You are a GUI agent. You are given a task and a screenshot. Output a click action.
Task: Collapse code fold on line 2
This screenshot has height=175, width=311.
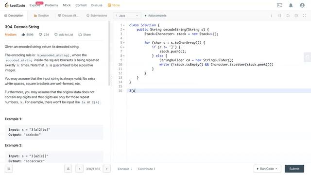pos(124,30)
